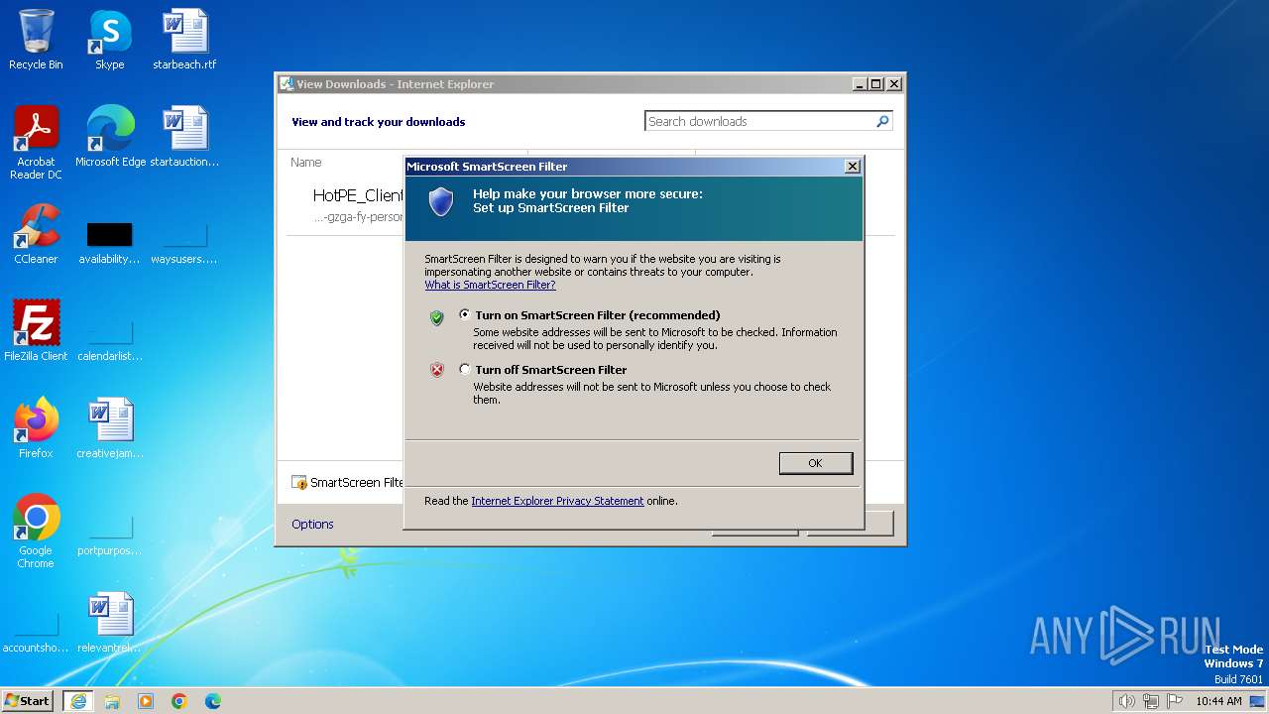Viewport: 1269px width, 714px height.
Task: Select Turn on SmartScreen Filter radio button
Action: 465,314
